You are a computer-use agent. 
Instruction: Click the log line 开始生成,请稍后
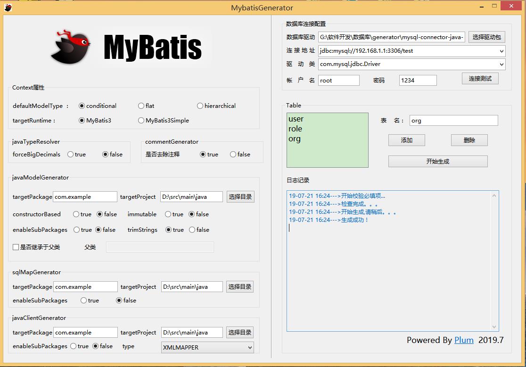[x=343, y=212]
